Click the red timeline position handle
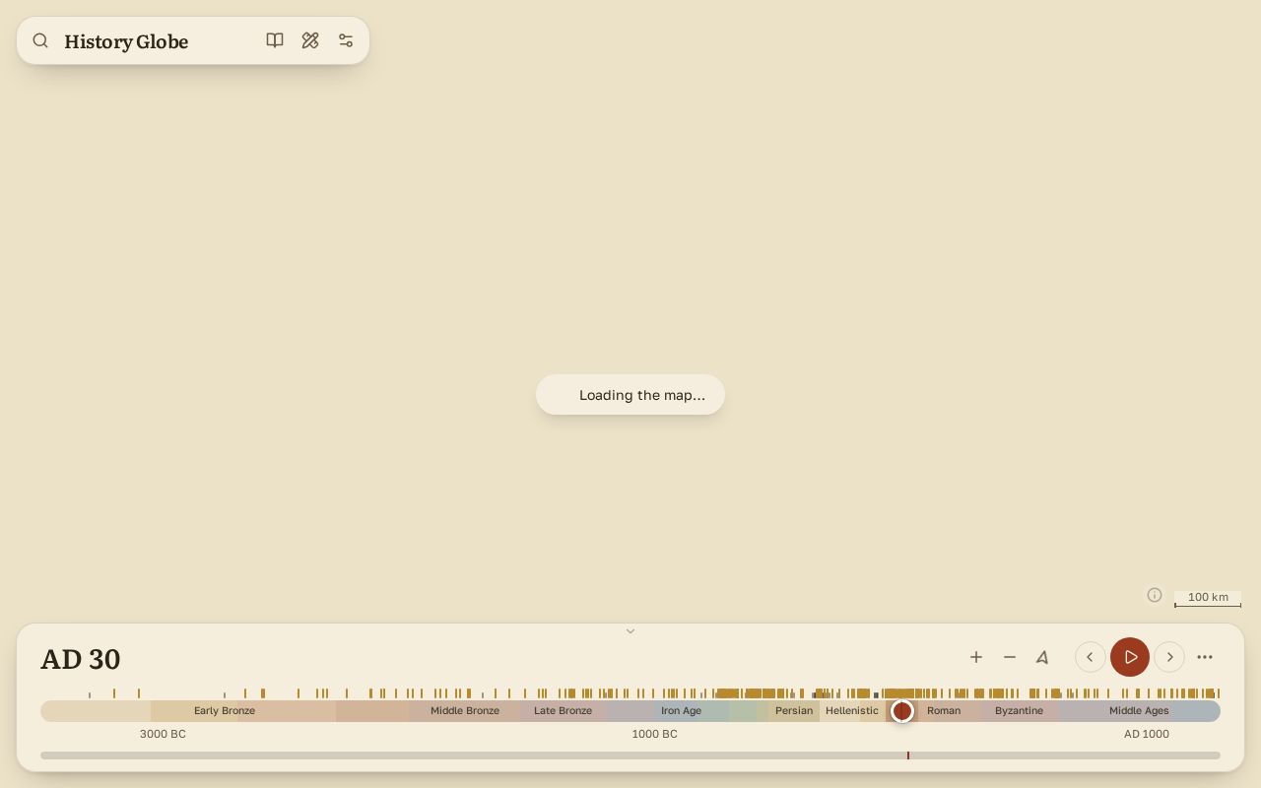 click(902, 711)
